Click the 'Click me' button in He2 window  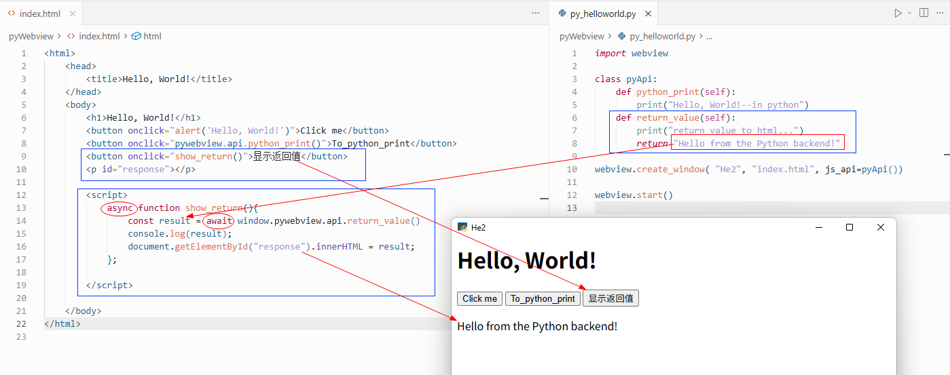479,298
